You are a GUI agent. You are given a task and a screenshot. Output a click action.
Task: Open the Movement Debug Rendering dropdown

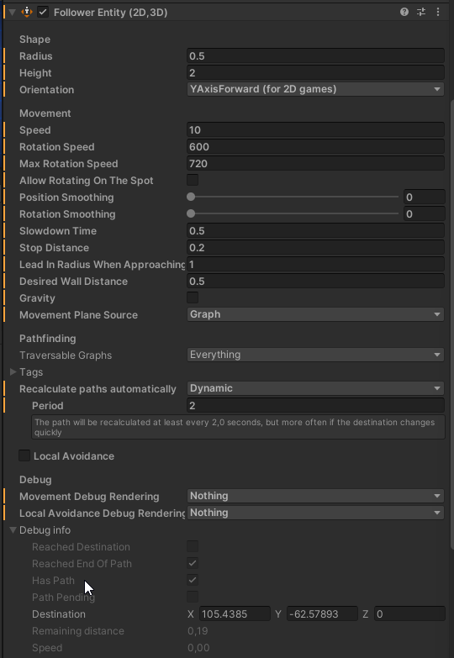point(315,496)
